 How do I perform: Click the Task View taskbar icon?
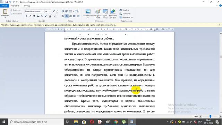(68, 122)
